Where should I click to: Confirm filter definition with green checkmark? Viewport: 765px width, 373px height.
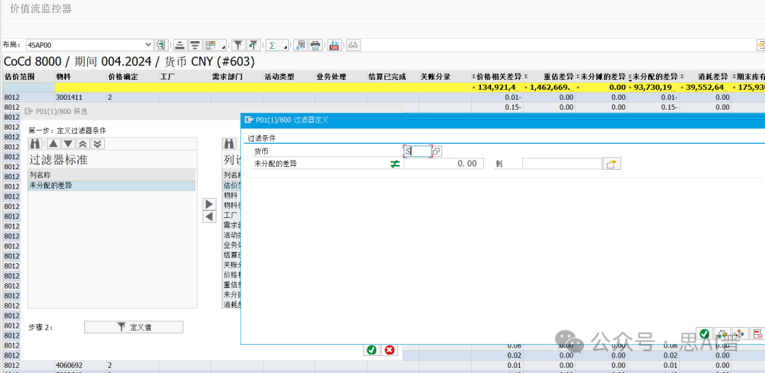[705, 333]
